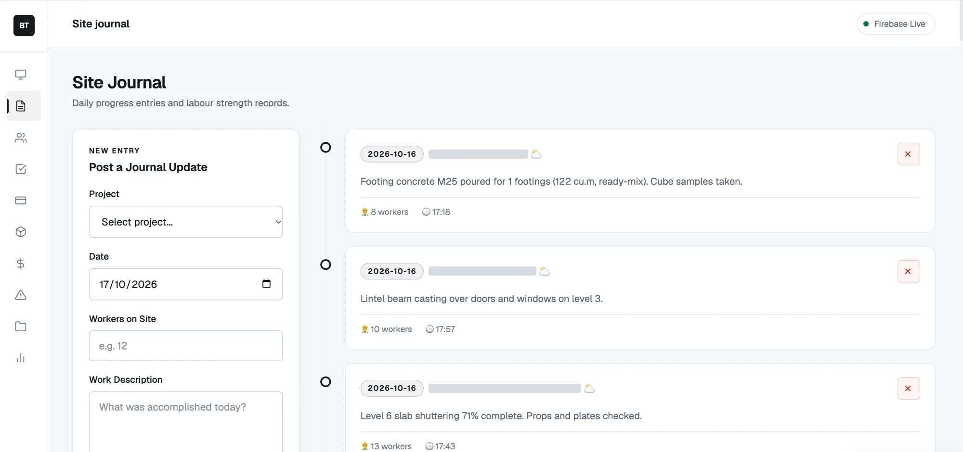This screenshot has width=963, height=452.
Task: Click the weather icon on footing entry
Action: tap(536, 154)
